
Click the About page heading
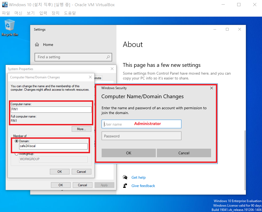(x=133, y=45)
